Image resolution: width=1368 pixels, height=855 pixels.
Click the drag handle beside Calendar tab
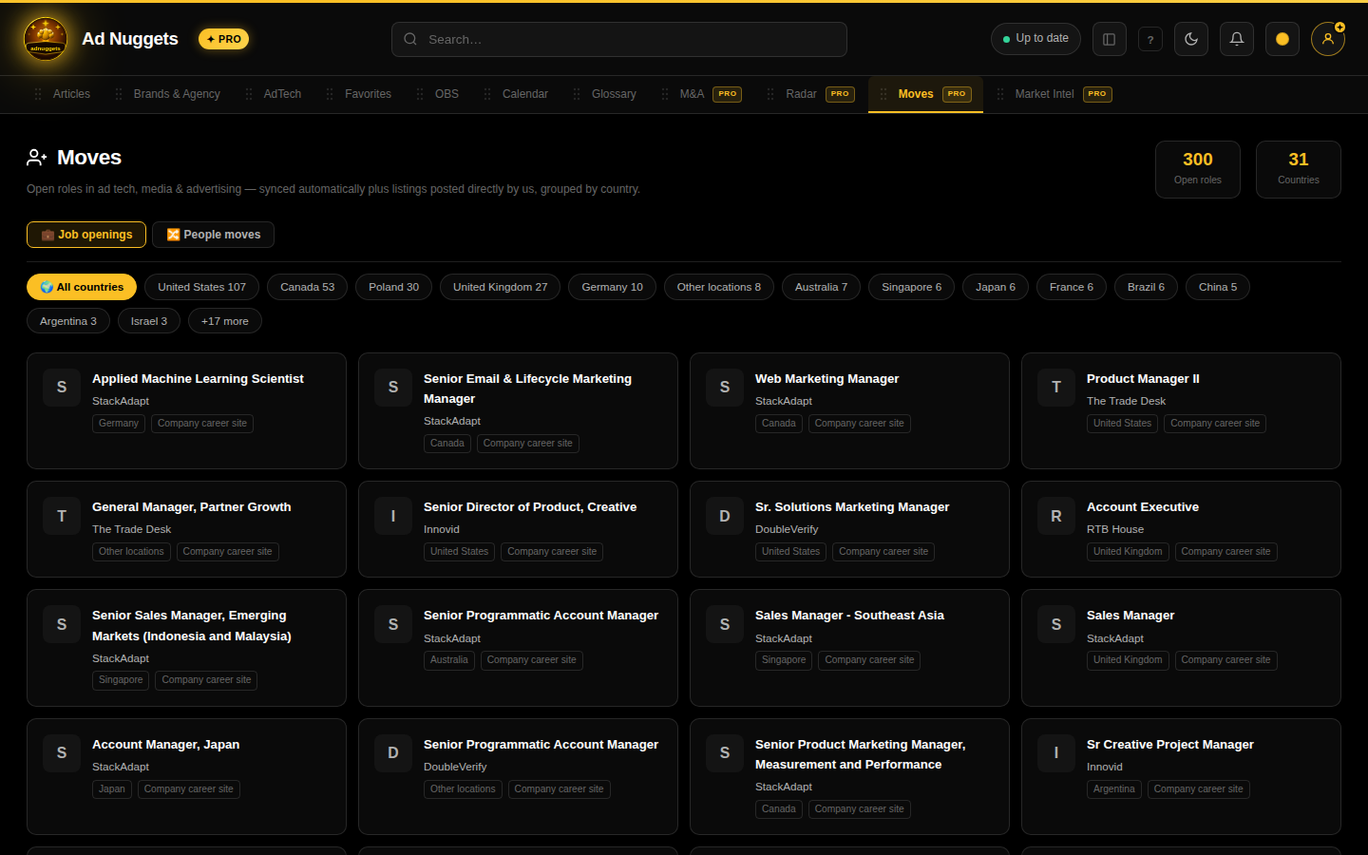click(487, 94)
